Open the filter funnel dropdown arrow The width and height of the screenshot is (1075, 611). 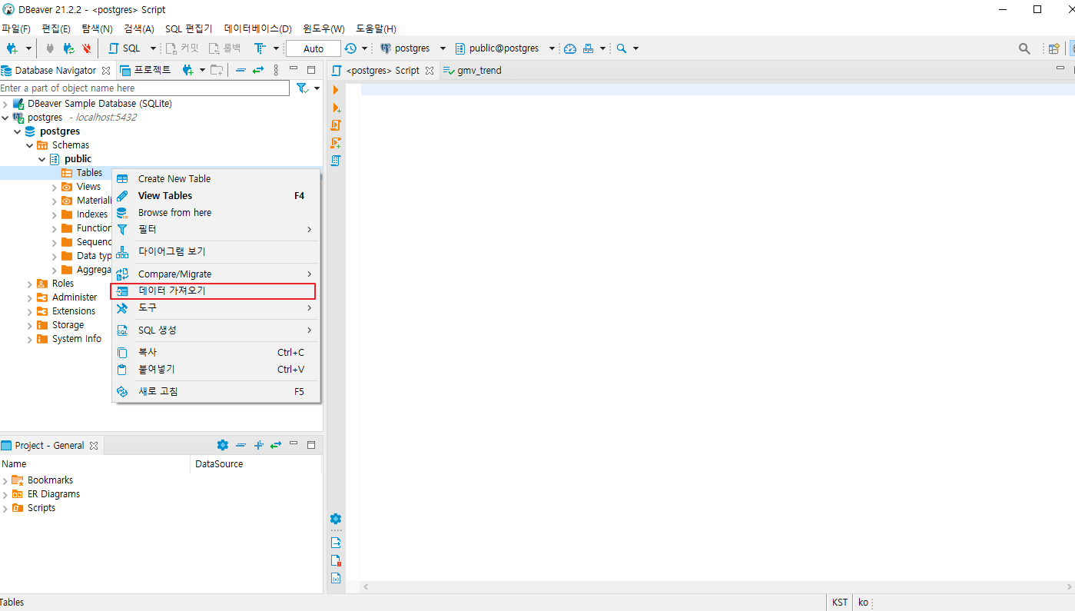(317, 88)
